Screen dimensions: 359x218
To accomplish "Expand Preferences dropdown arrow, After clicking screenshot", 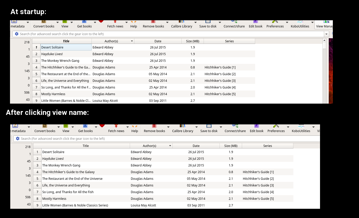I will pyautogui.click(x=288, y=127).
